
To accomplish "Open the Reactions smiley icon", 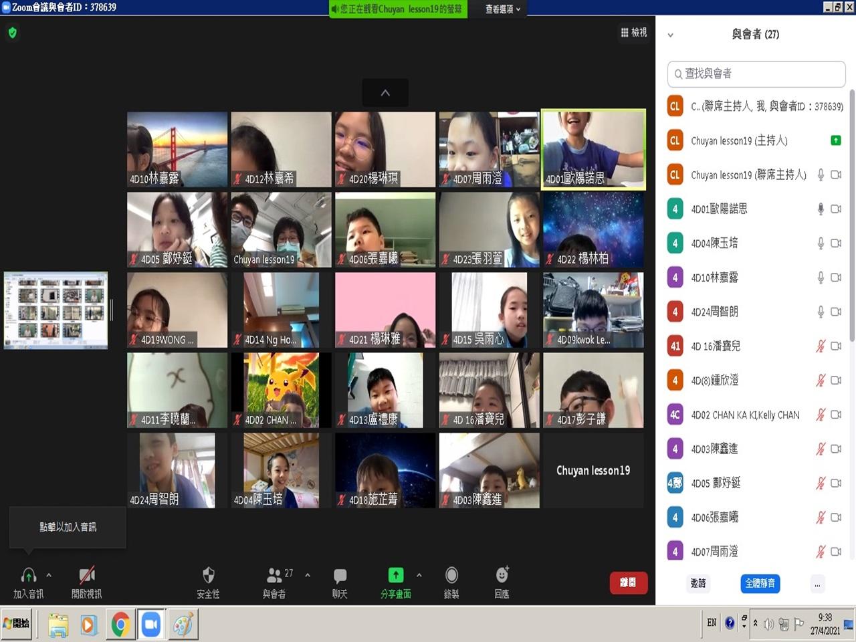I will (502, 575).
